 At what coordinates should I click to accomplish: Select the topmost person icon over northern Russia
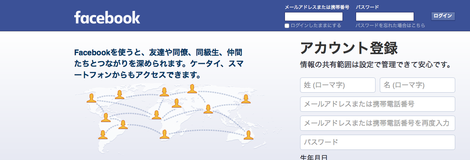tap(192, 89)
